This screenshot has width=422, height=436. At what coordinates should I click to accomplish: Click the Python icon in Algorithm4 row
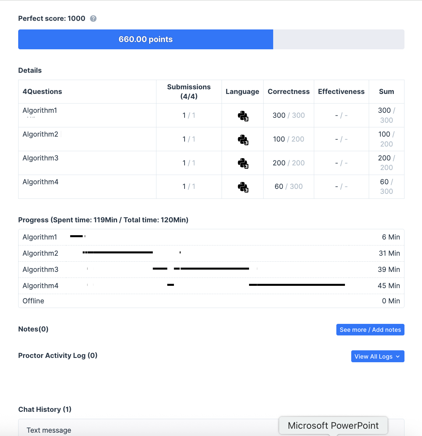coord(243,187)
